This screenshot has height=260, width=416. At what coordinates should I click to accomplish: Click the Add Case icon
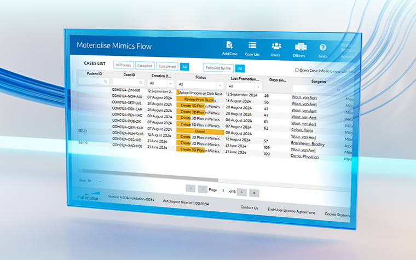(x=230, y=45)
